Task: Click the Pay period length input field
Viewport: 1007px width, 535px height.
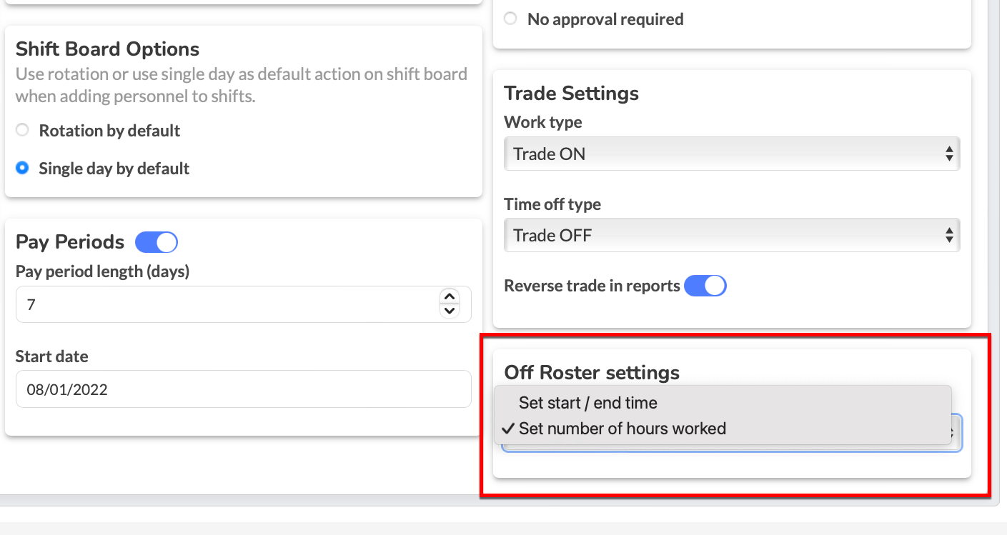Action: [244, 304]
